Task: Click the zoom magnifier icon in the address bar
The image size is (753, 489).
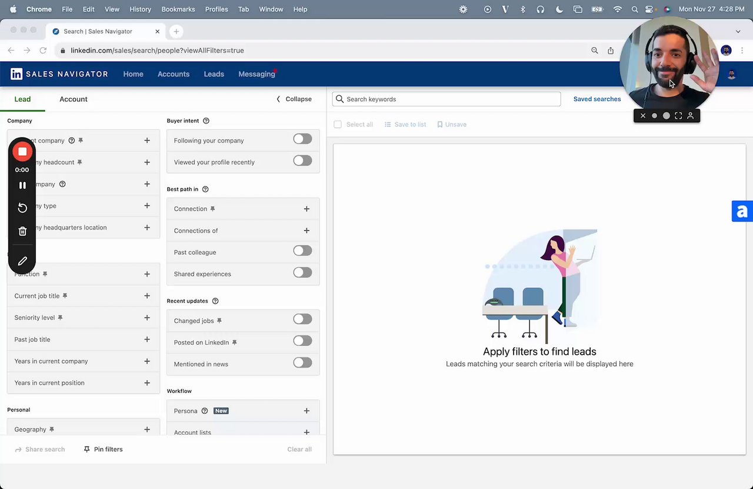Action: [x=595, y=51]
